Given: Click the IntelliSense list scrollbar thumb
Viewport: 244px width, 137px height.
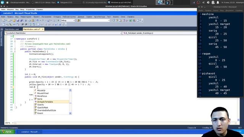Looking at the screenshot, I should point(70,103).
